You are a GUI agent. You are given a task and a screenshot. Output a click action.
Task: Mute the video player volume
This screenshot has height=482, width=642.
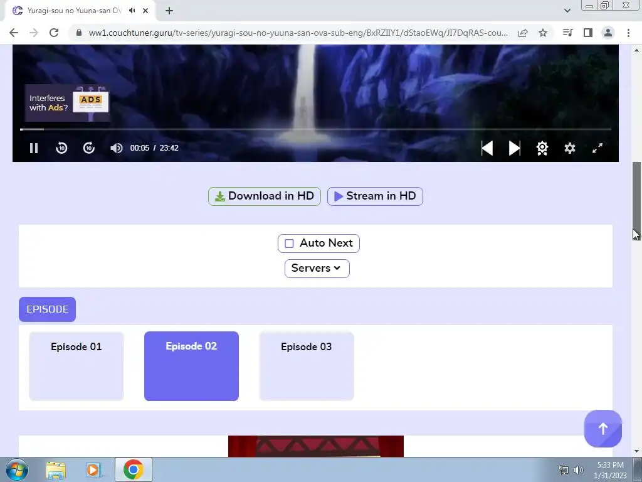(x=116, y=148)
